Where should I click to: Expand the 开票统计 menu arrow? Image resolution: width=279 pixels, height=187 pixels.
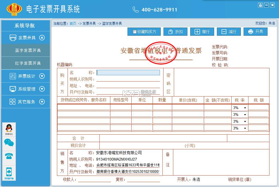coord(42,76)
